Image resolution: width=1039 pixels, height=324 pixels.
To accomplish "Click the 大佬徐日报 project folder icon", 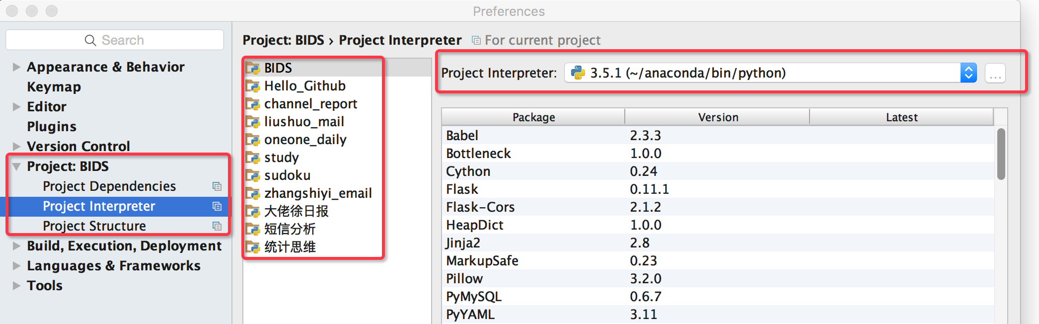I will click(x=253, y=211).
